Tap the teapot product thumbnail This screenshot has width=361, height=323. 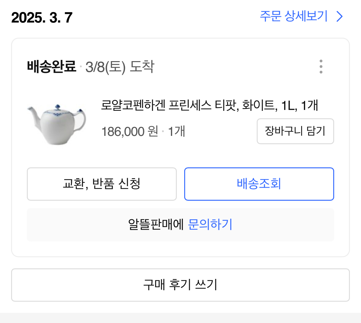pyautogui.click(x=57, y=124)
